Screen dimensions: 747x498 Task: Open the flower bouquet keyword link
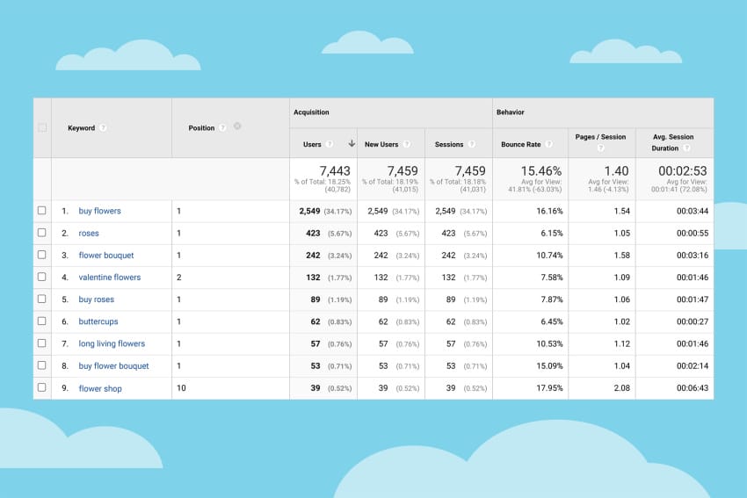click(106, 256)
